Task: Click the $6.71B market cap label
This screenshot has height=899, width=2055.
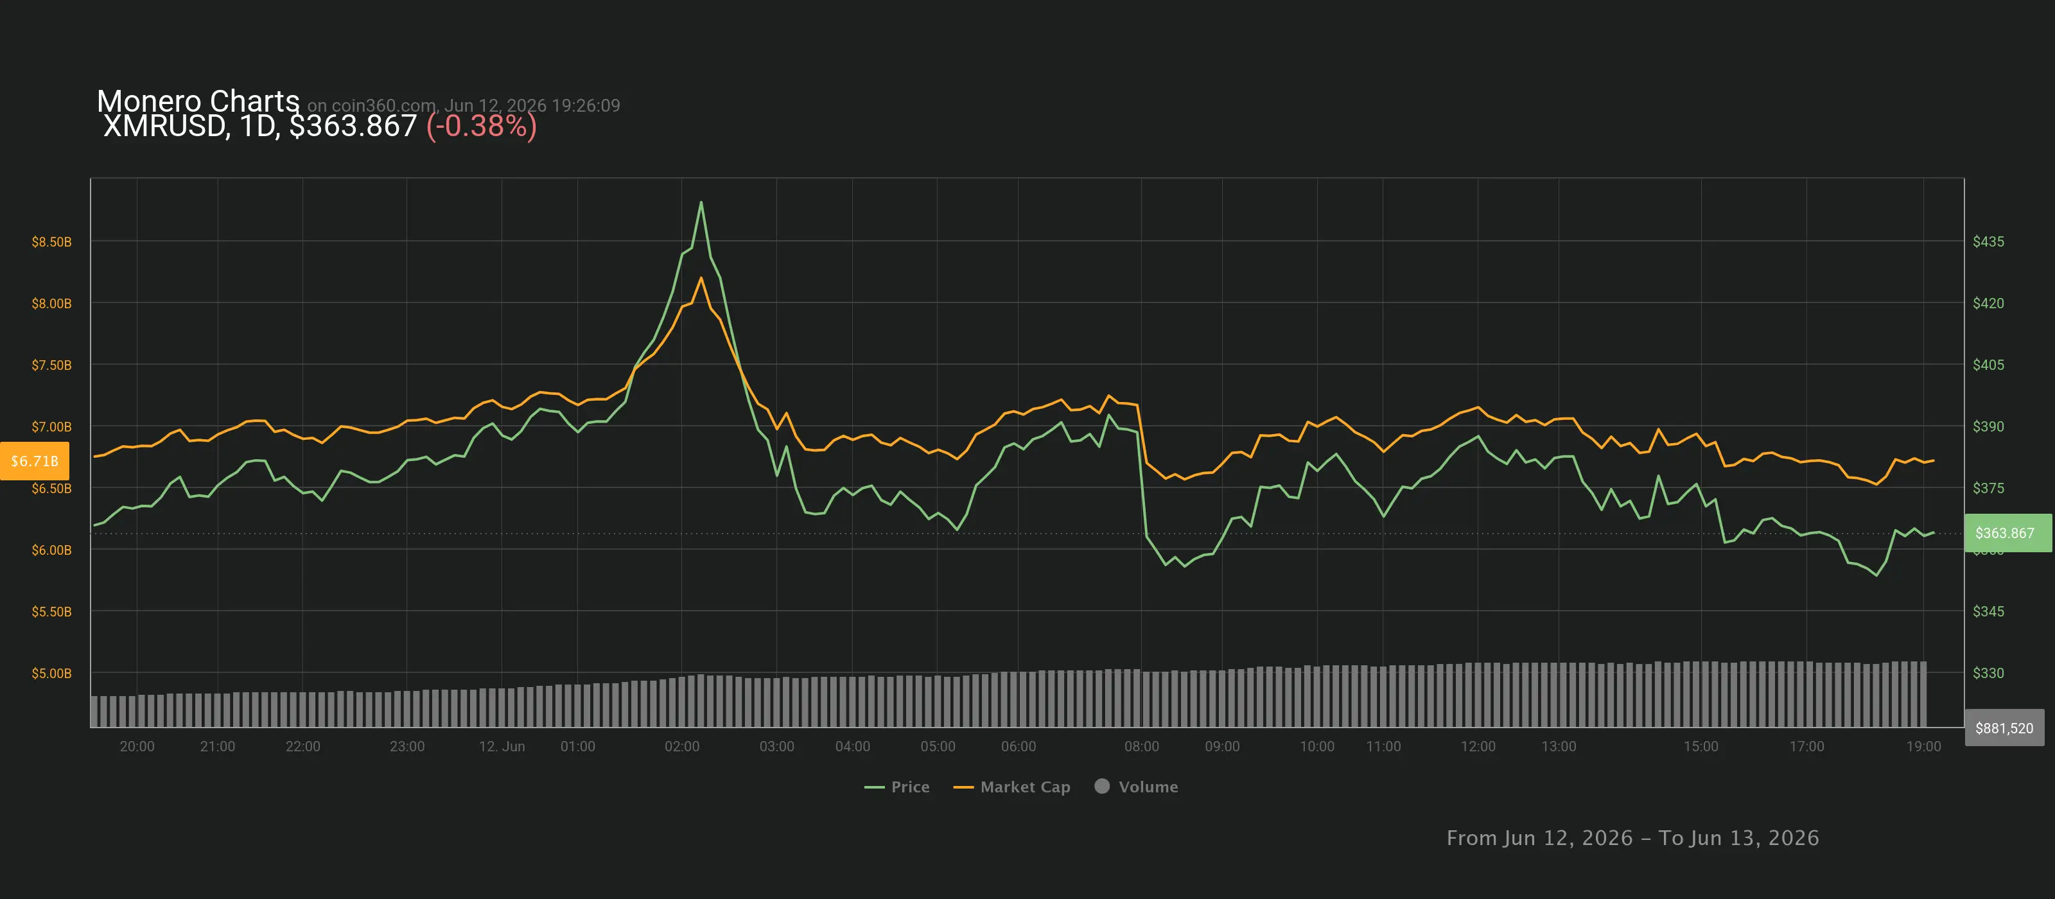Action: pos(34,461)
